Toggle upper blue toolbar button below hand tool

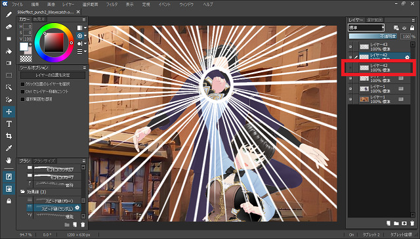click(9, 177)
